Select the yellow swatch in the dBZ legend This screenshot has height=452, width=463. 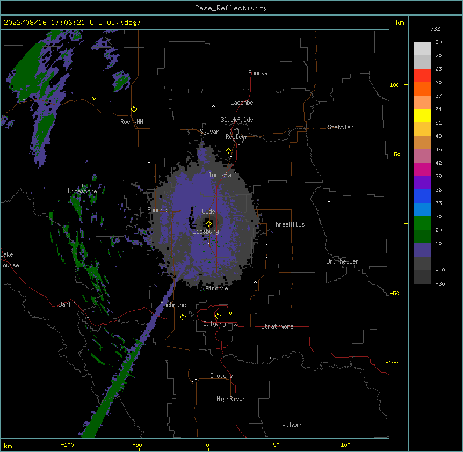pyautogui.click(x=422, y=115)
